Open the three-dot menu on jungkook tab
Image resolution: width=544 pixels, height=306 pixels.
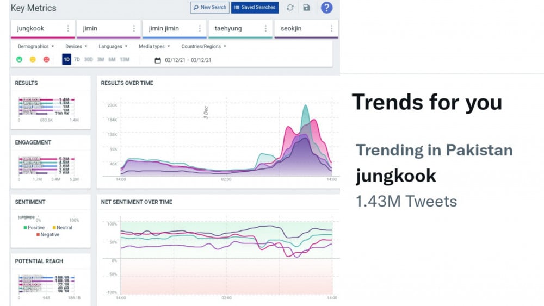tap(68, 29)
